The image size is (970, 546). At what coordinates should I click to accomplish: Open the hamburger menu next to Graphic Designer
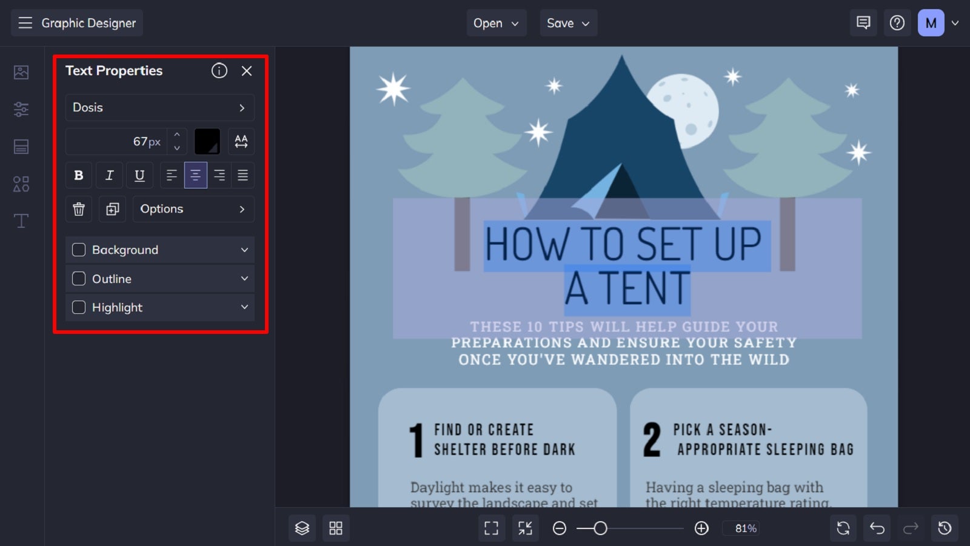[25, 22]
